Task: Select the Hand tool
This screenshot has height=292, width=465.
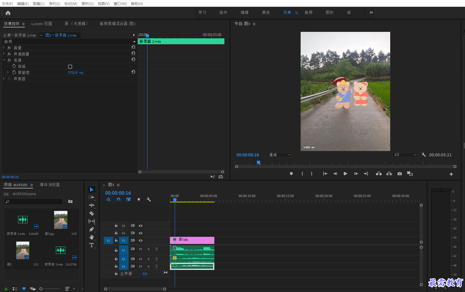Action: [92, 237]
